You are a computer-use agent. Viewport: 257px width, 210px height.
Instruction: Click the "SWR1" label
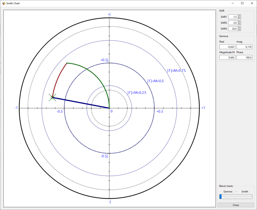[x=224, y=17]
